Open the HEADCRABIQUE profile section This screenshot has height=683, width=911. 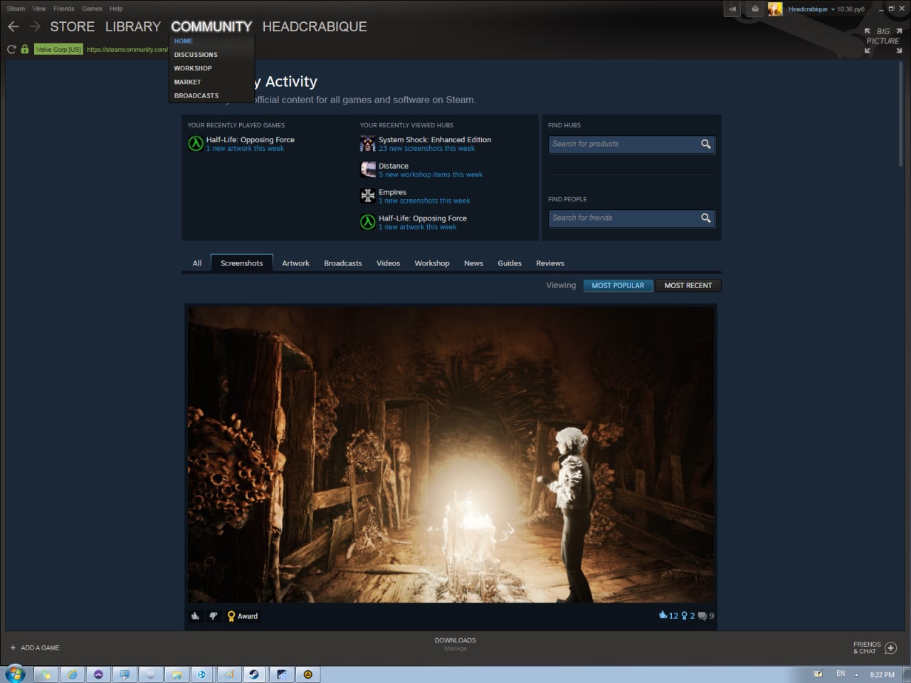[x=315, y=26]
